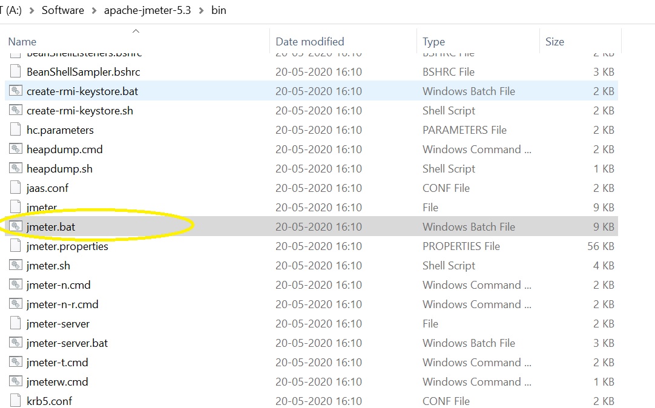The image size is (655, 408).
Task: Go to apache-jmeter-5.3 in breadcrumb path
Action: (x=147, y=10)
